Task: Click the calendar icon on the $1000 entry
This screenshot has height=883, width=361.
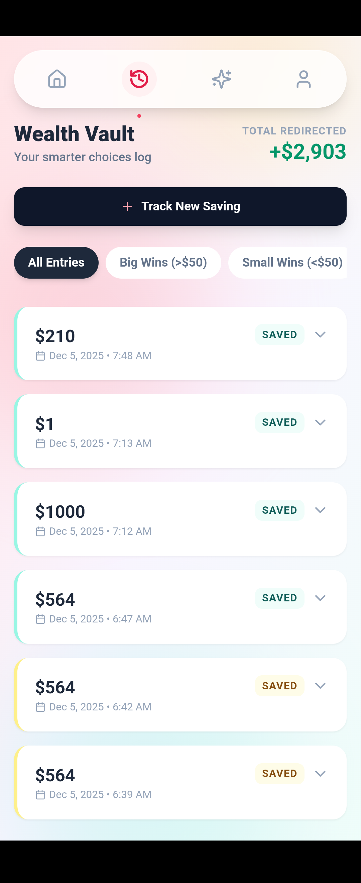Action: click(40, 531)
